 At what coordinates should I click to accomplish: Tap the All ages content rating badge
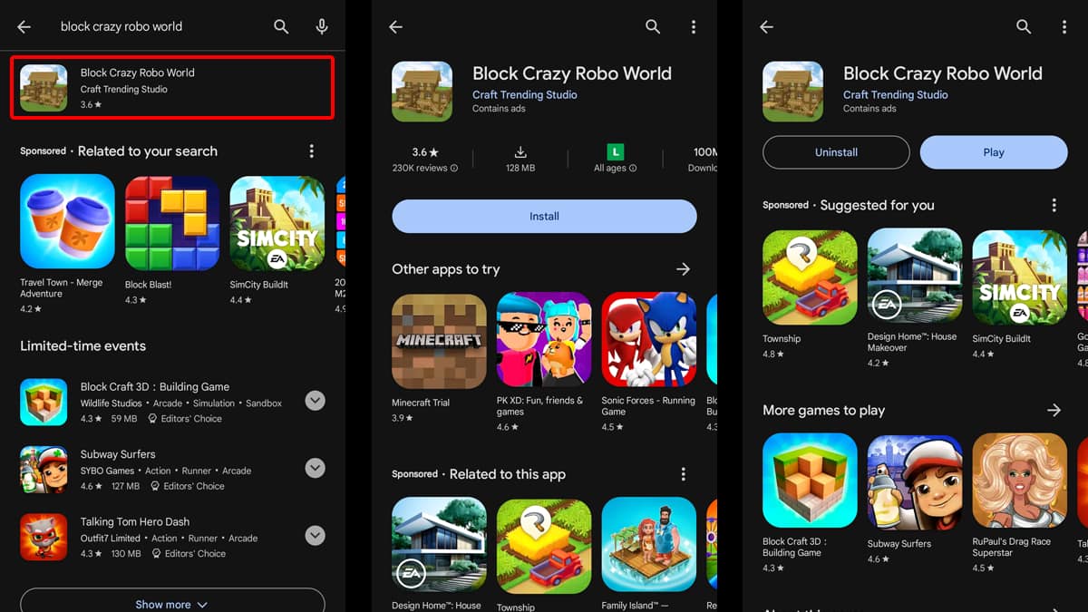pyautogui.click(x=615, y=151)
